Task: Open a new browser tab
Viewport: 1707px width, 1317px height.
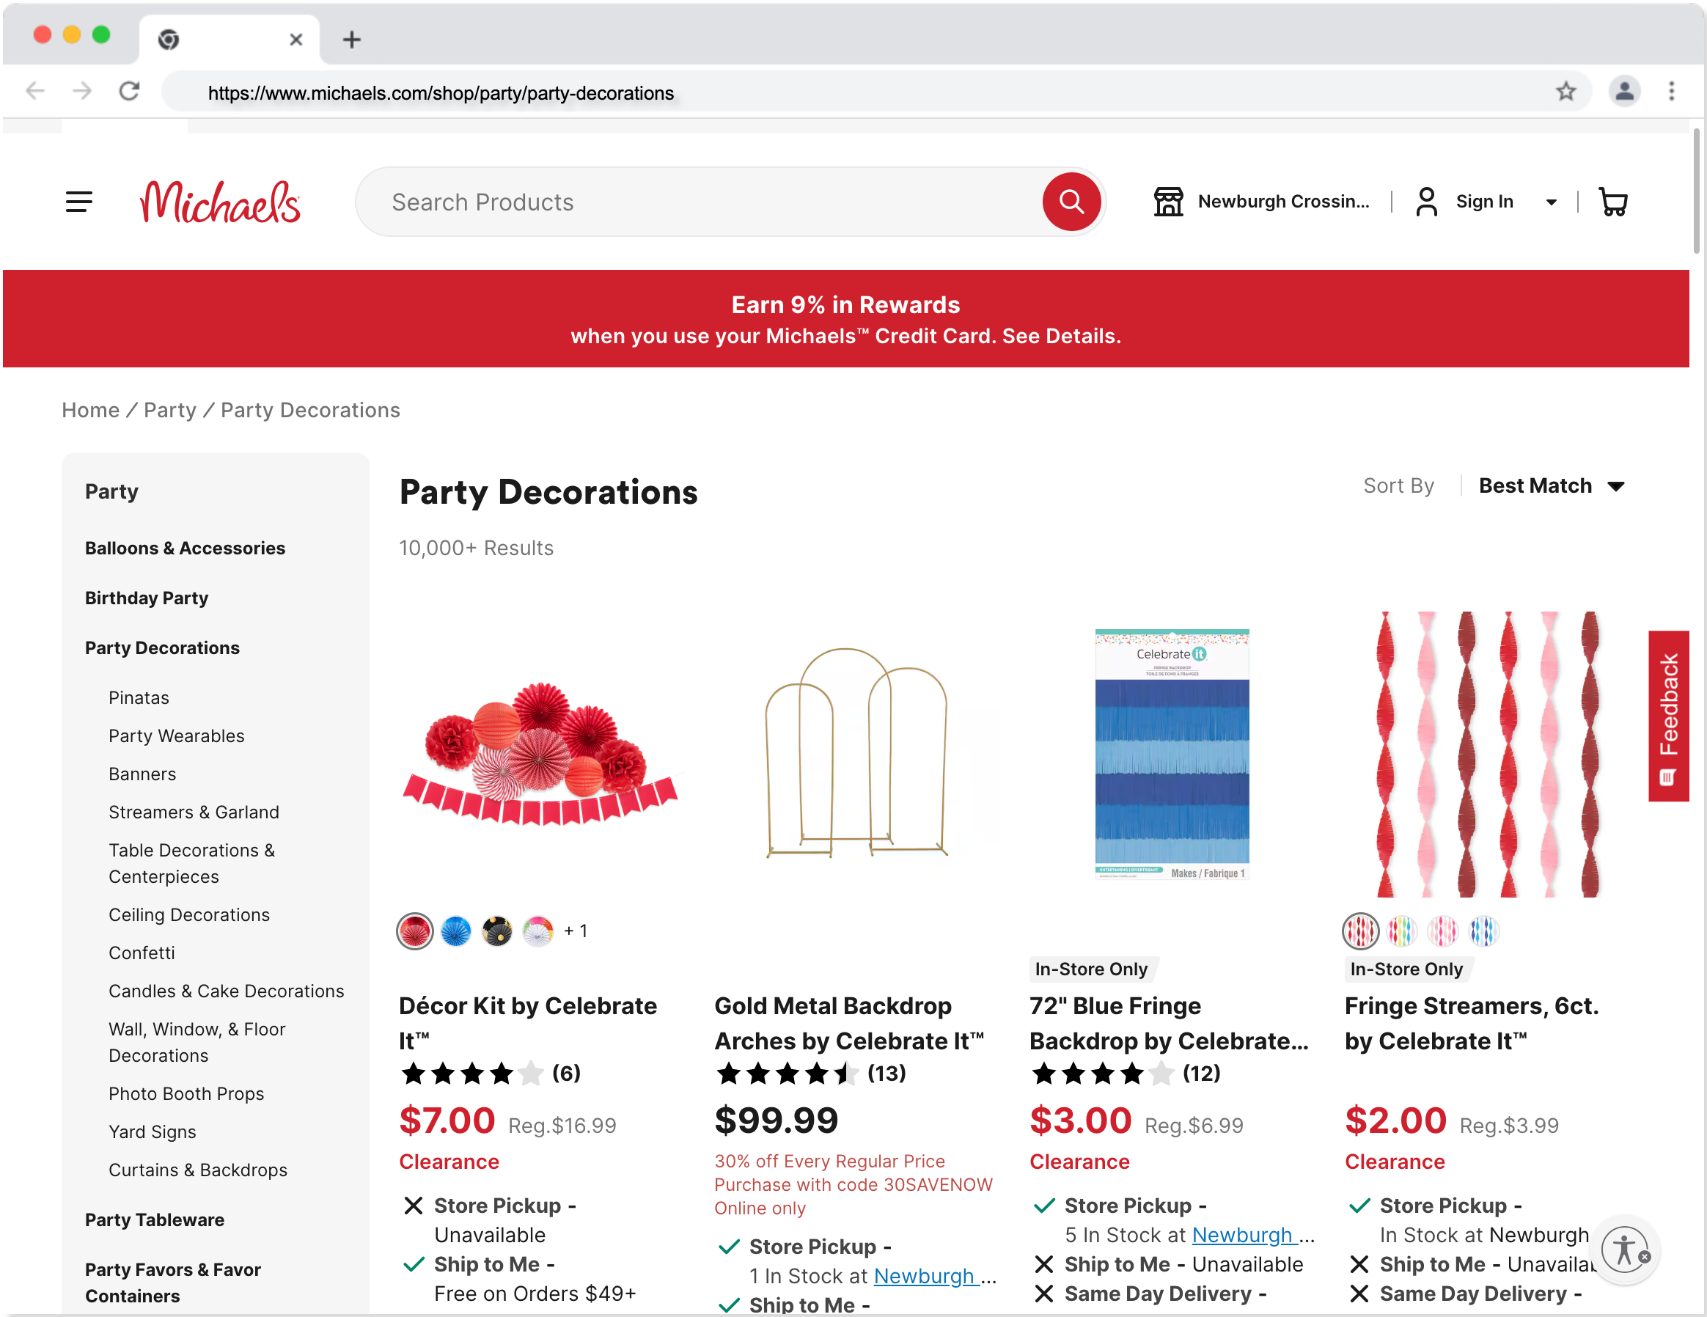Action: 352,39
